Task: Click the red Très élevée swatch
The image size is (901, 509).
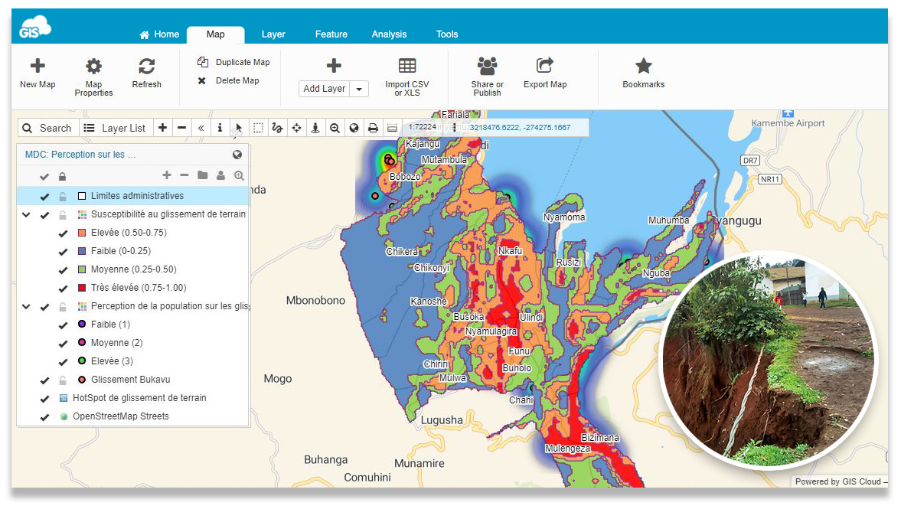Action: pyautogui.click(x=82, y=288)
